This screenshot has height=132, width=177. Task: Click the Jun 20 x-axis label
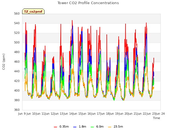(123, 114)
